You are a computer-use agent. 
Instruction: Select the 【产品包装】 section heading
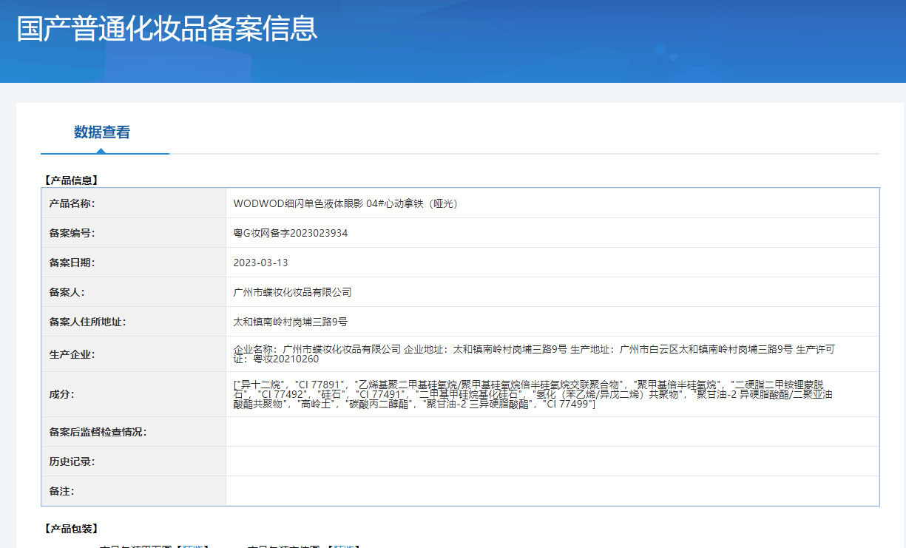[x=70, y=529]
